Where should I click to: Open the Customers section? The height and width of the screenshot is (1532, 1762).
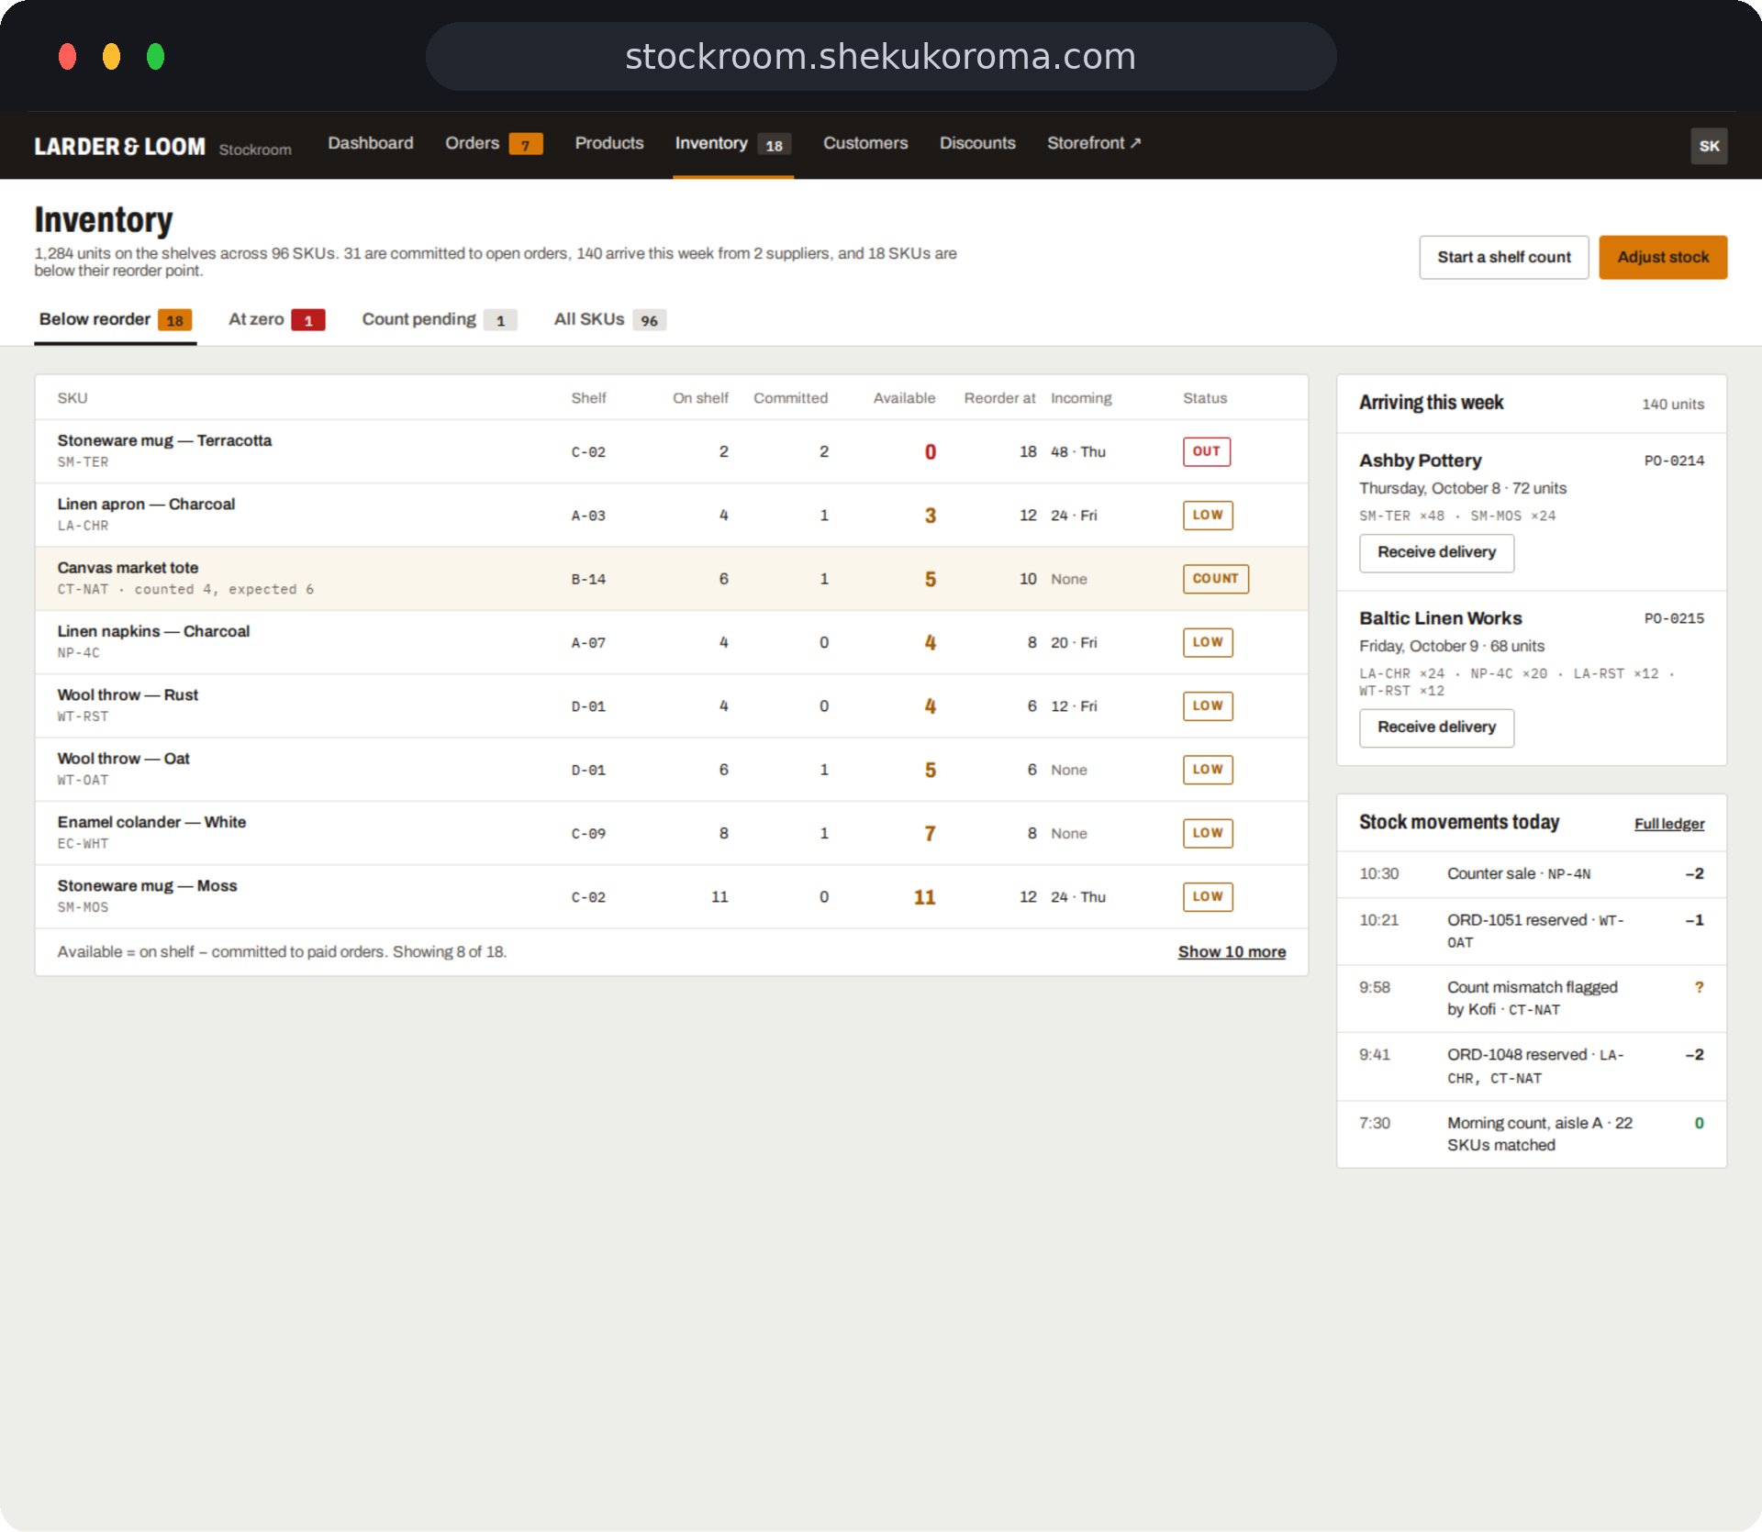[865, 143]
